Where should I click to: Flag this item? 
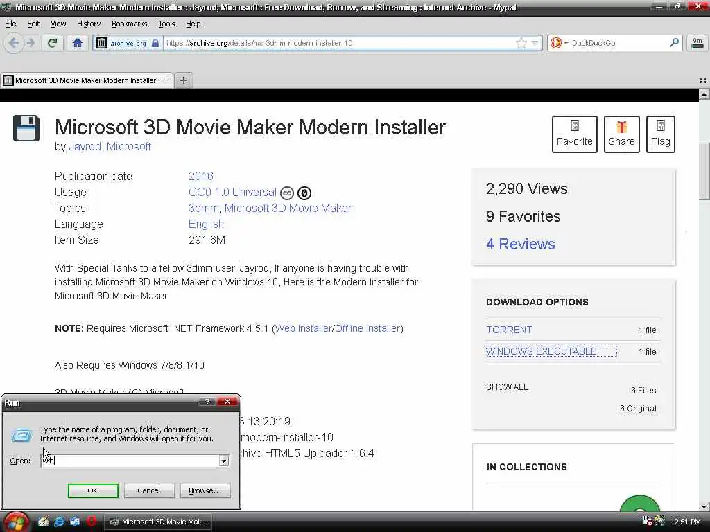coord(660,134)
